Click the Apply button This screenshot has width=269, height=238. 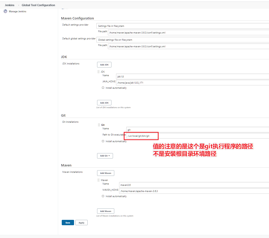coord(81,223)
